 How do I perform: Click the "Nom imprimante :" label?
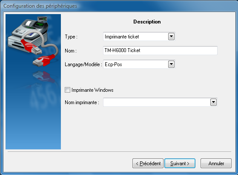point(82,102)
